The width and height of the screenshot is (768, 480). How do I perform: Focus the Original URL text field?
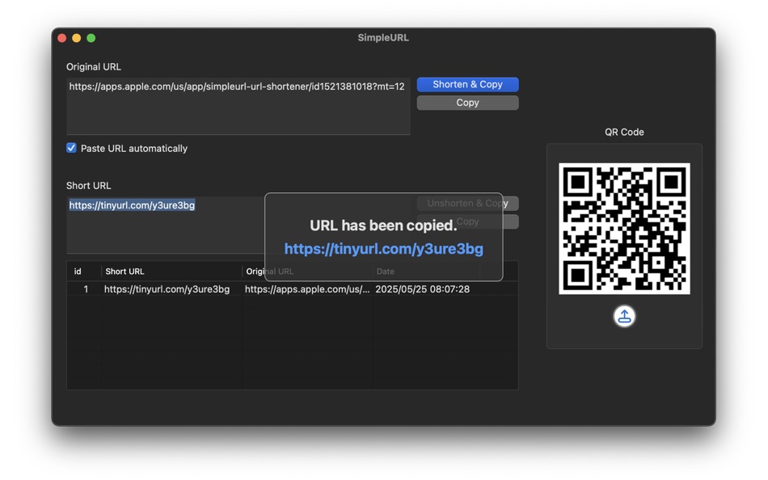(x=238, y=105)
